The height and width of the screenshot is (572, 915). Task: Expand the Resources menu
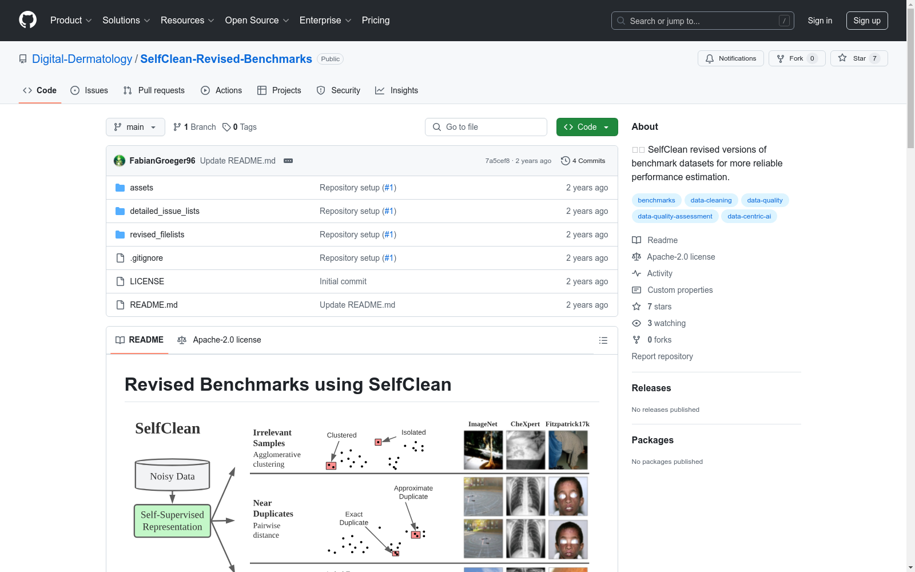point(188,21)
